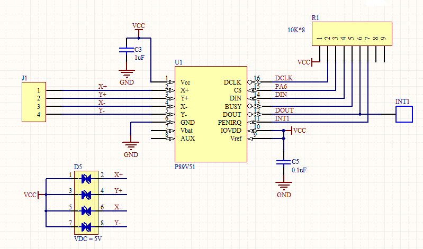The width and height of the screenshot is (423, 249).
Task: Select the J1 connector block
Action: [x=34, y=102]
